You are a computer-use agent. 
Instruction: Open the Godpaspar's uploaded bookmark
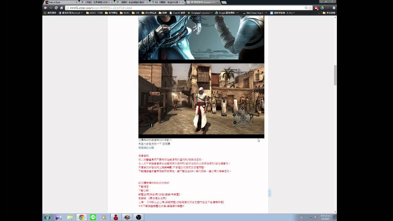(200, 13)
